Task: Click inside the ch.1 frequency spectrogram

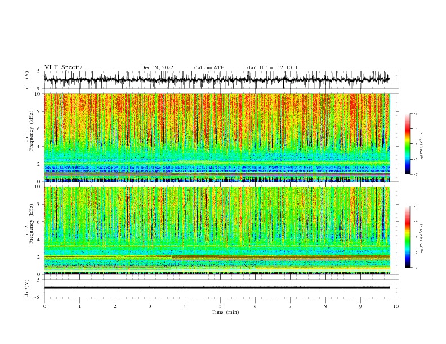Action: (217, 137)
